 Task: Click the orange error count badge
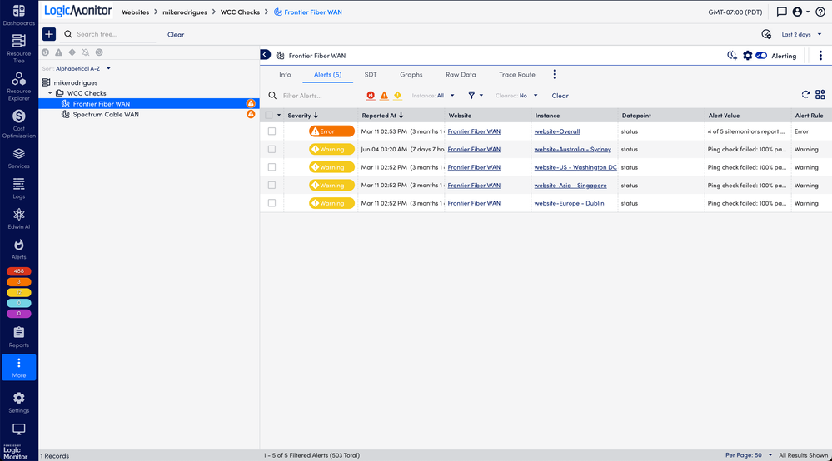pos(18,282)
